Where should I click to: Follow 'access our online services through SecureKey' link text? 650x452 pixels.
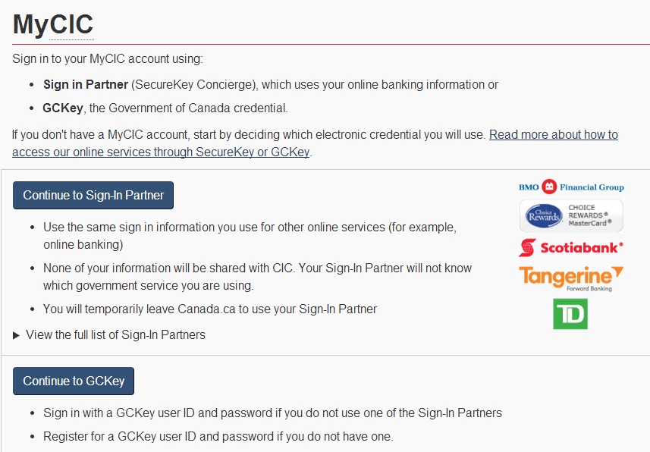pyautogui.click(x=133, y=152)
